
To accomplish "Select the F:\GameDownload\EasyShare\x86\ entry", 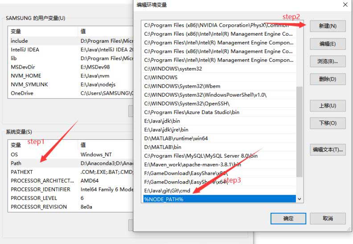I will point(219,173).
